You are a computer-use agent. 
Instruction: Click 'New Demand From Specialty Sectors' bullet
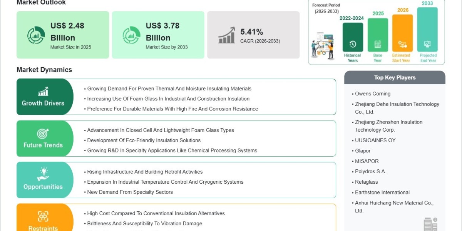tap(130, 192)
